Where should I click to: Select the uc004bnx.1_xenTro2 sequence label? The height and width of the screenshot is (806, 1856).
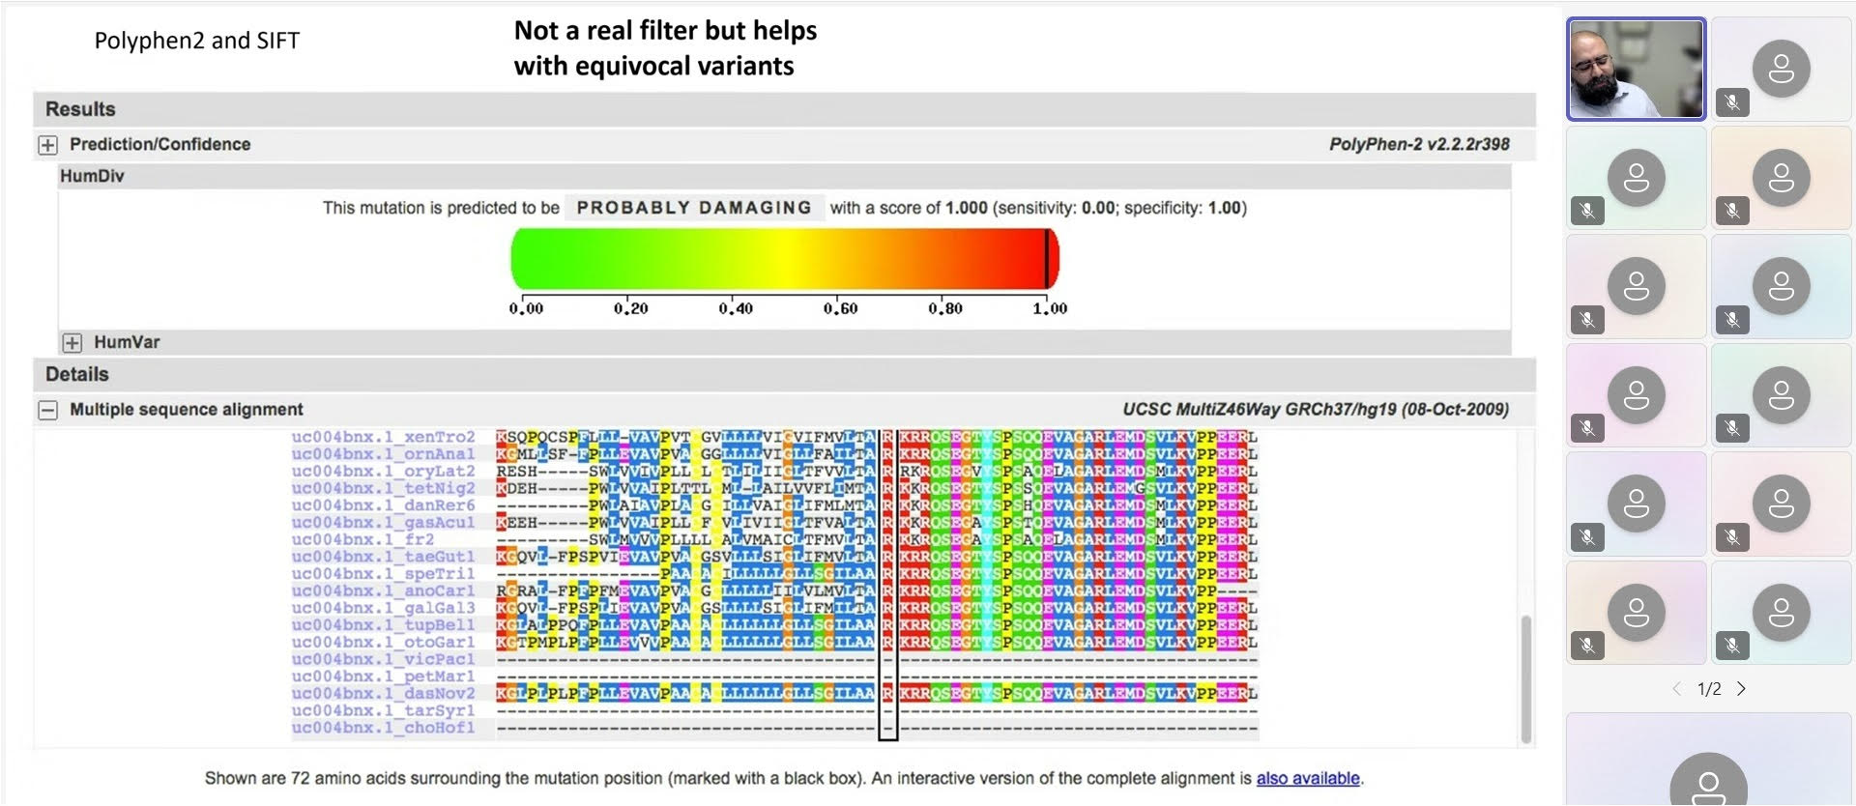[383, 437]
